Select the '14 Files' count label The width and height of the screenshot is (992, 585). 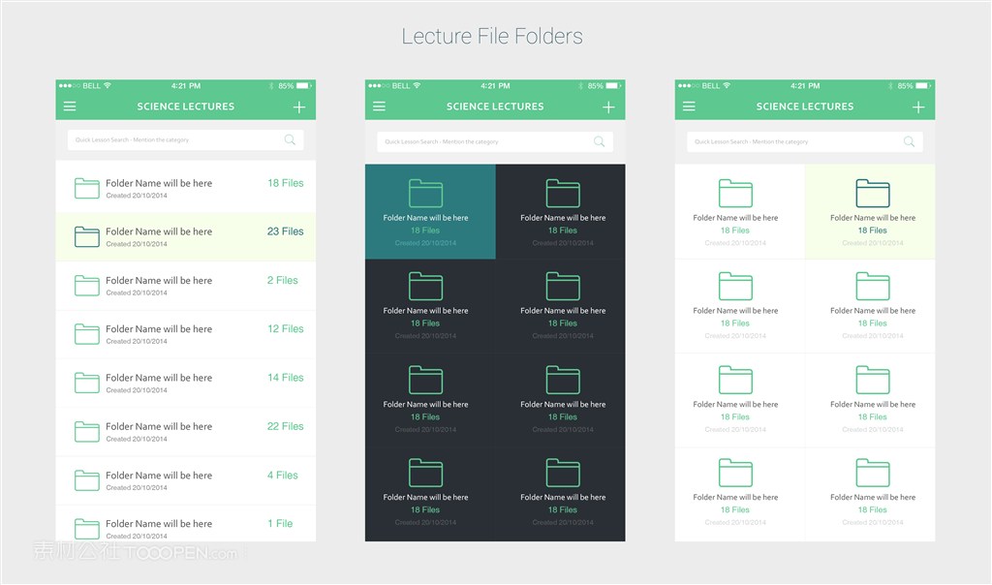[286, 378]
